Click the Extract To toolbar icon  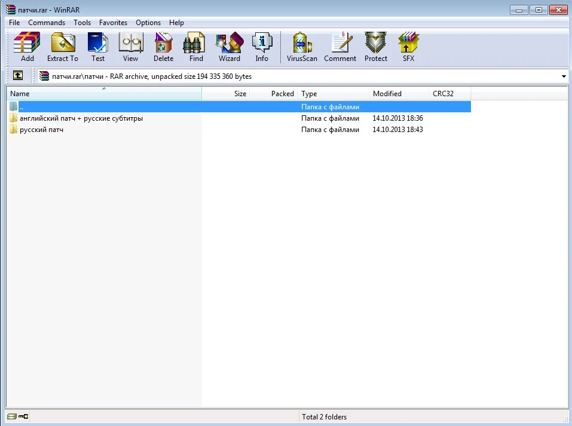pos(62,47)
